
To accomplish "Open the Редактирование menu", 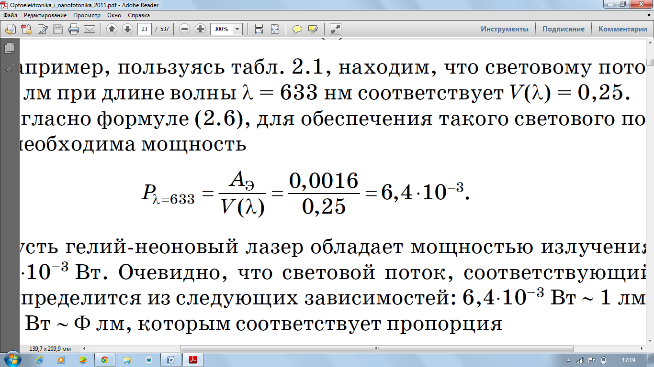I will click(x=45, y=15).
